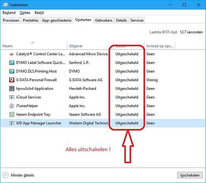Viewport: 206px width, 183px height.
Task: Click Geen impact of iCloud Services
Action: pyautogui.click(x=150, y=97)
